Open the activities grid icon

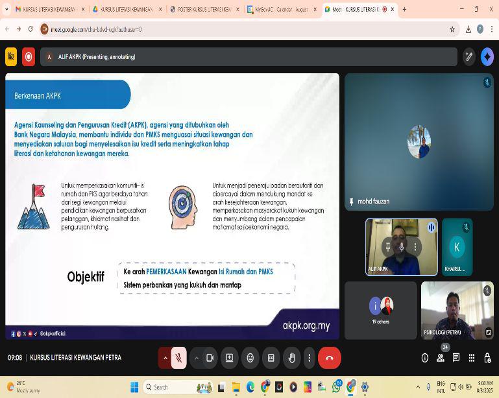tap(472, 358)
